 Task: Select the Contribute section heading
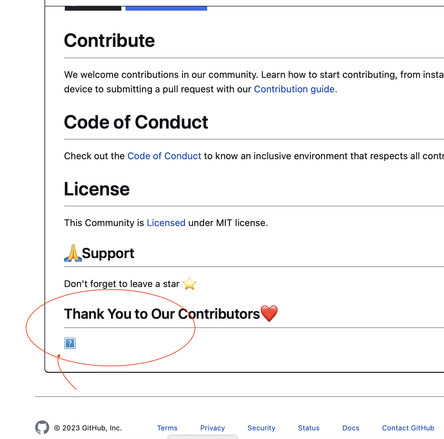coord(109,40)
